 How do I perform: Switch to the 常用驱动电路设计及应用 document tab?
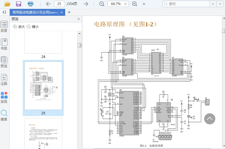click(36, 12)
